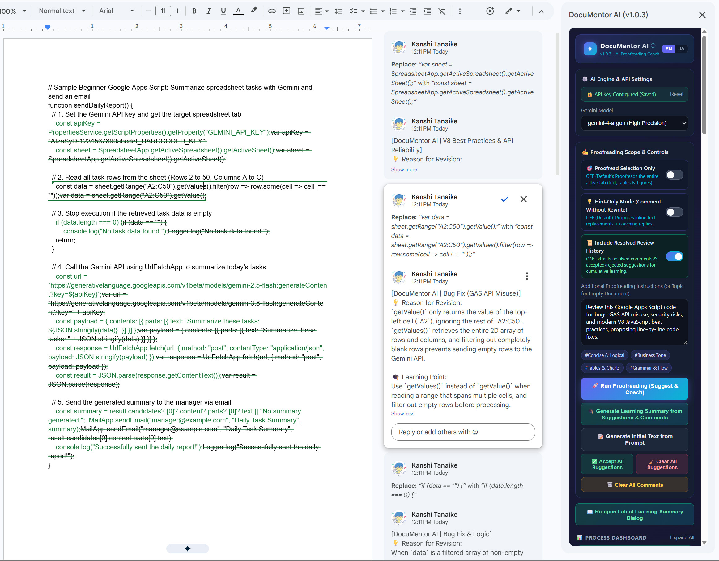Viewport: 719px width, 561px height.
Task: Apply underline formatting
Action: tap(223, 11)
